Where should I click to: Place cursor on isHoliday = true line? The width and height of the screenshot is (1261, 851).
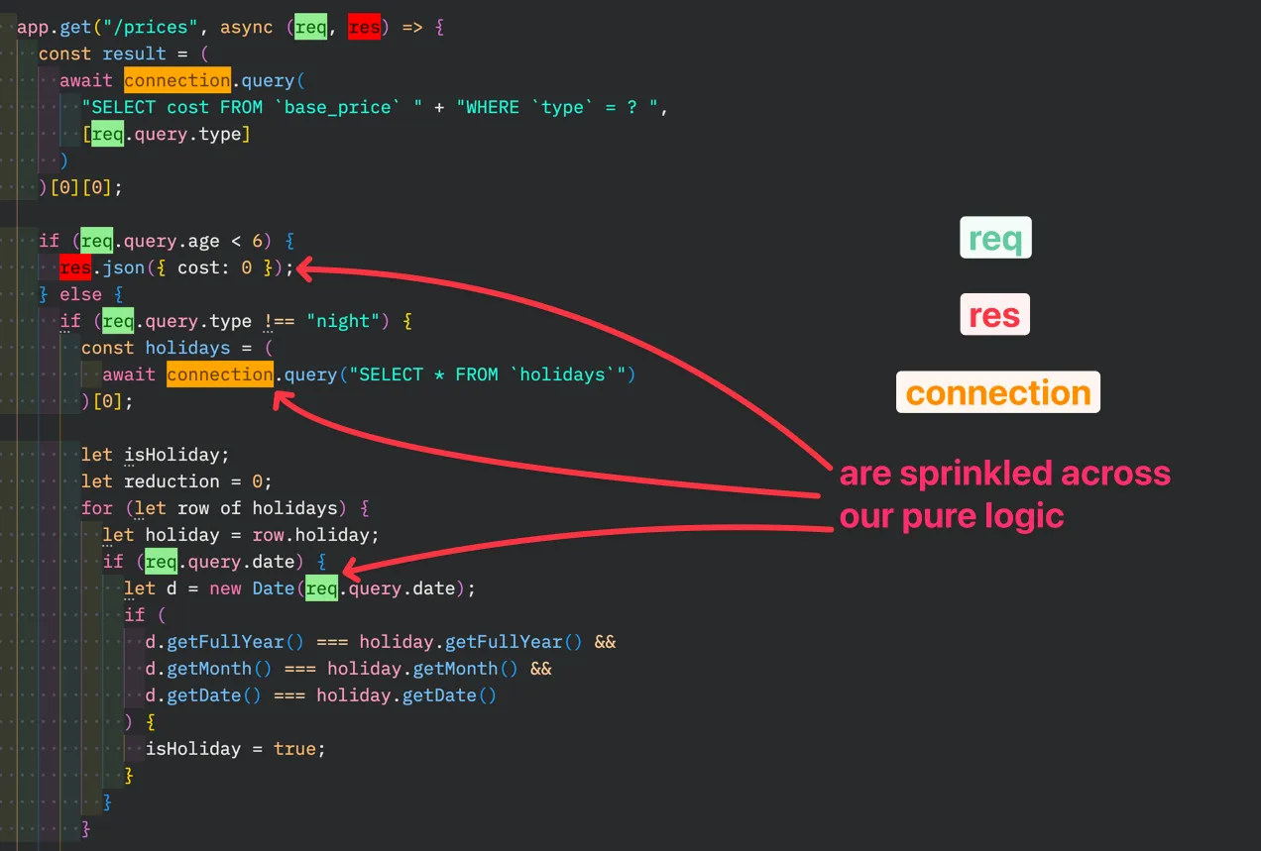[x=235, y=749]
